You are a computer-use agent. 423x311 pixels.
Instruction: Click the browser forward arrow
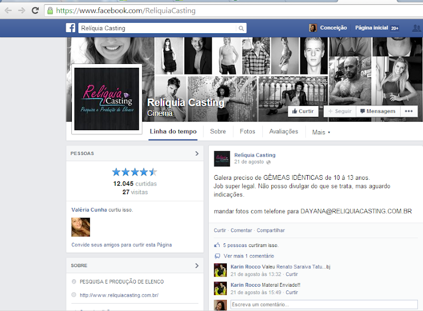[22, 11]
